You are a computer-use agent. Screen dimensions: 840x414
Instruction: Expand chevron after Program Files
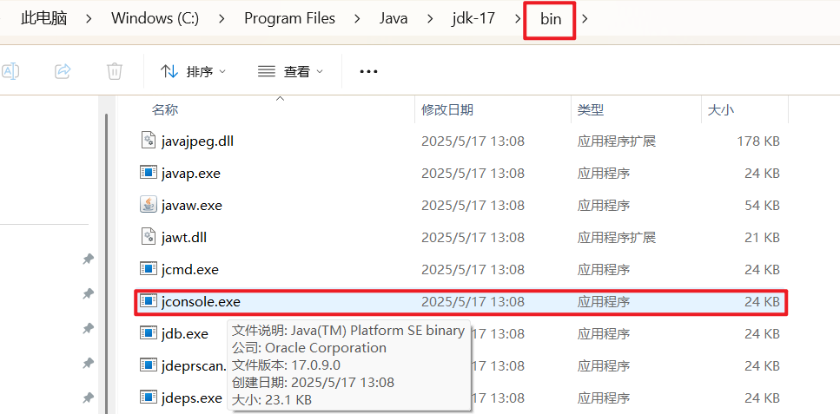(x=357, y=19)
